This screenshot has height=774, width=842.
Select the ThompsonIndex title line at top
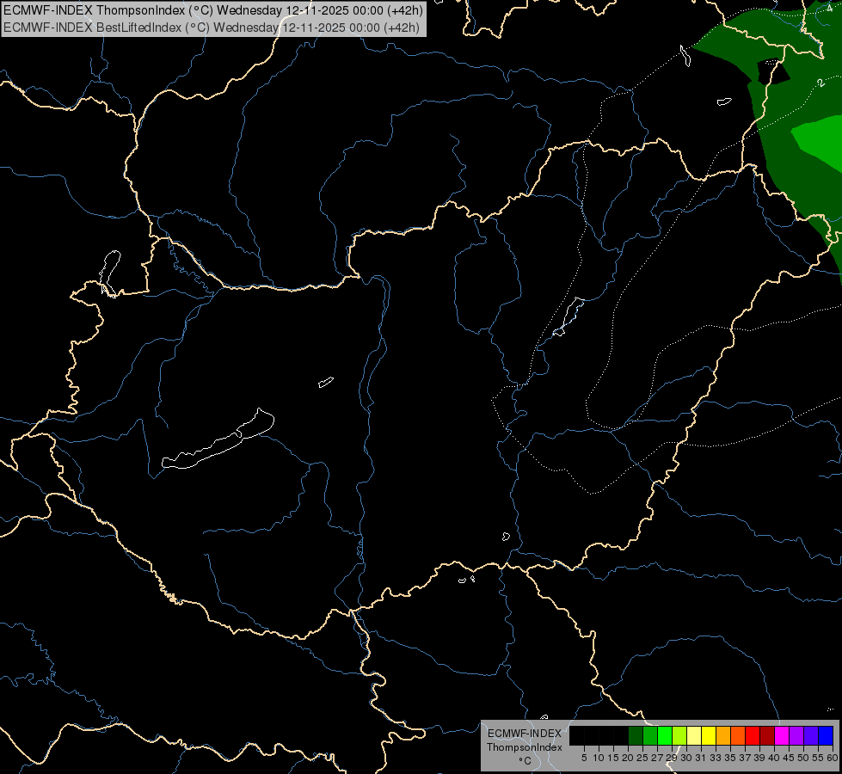click(x=213, y=10)
